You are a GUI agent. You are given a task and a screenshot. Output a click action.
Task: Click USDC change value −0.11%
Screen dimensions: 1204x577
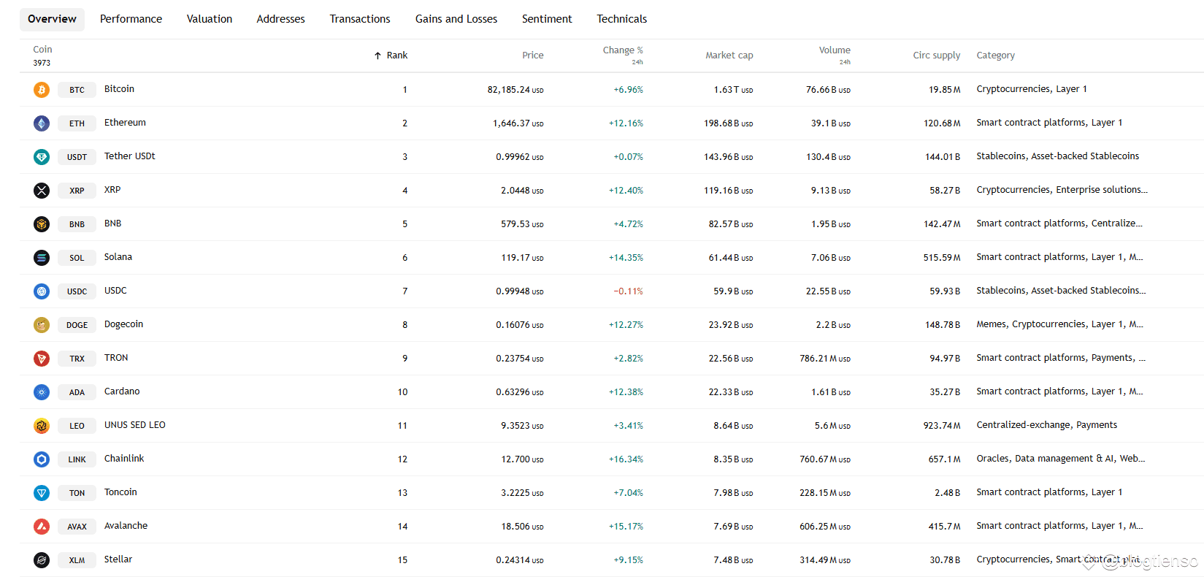628,291
